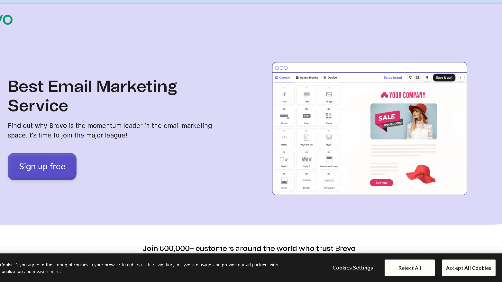Toggle mobile preview mode
The image size is (502, 282).
click(x=417, y=77)
